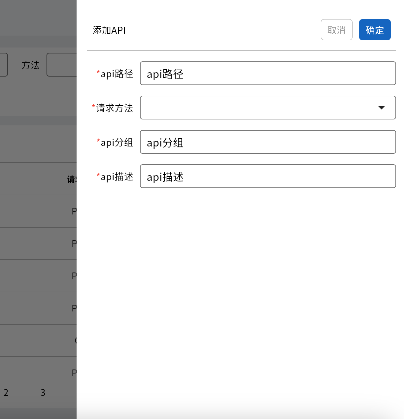
Task: Focus the api分组 text field
Action: tap(268, 142)
